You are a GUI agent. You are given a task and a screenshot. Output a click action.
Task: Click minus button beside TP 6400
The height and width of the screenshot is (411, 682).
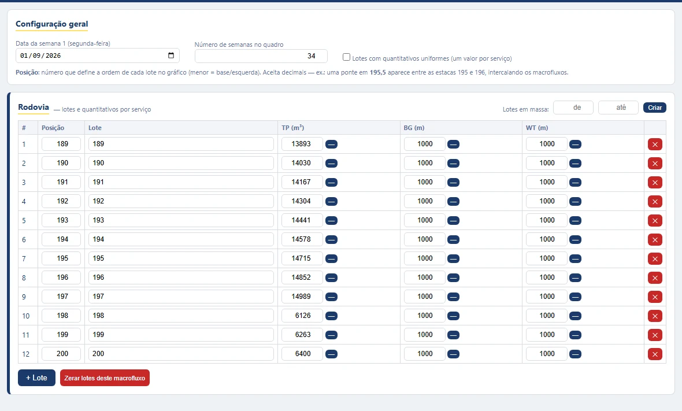coord(331,354)
